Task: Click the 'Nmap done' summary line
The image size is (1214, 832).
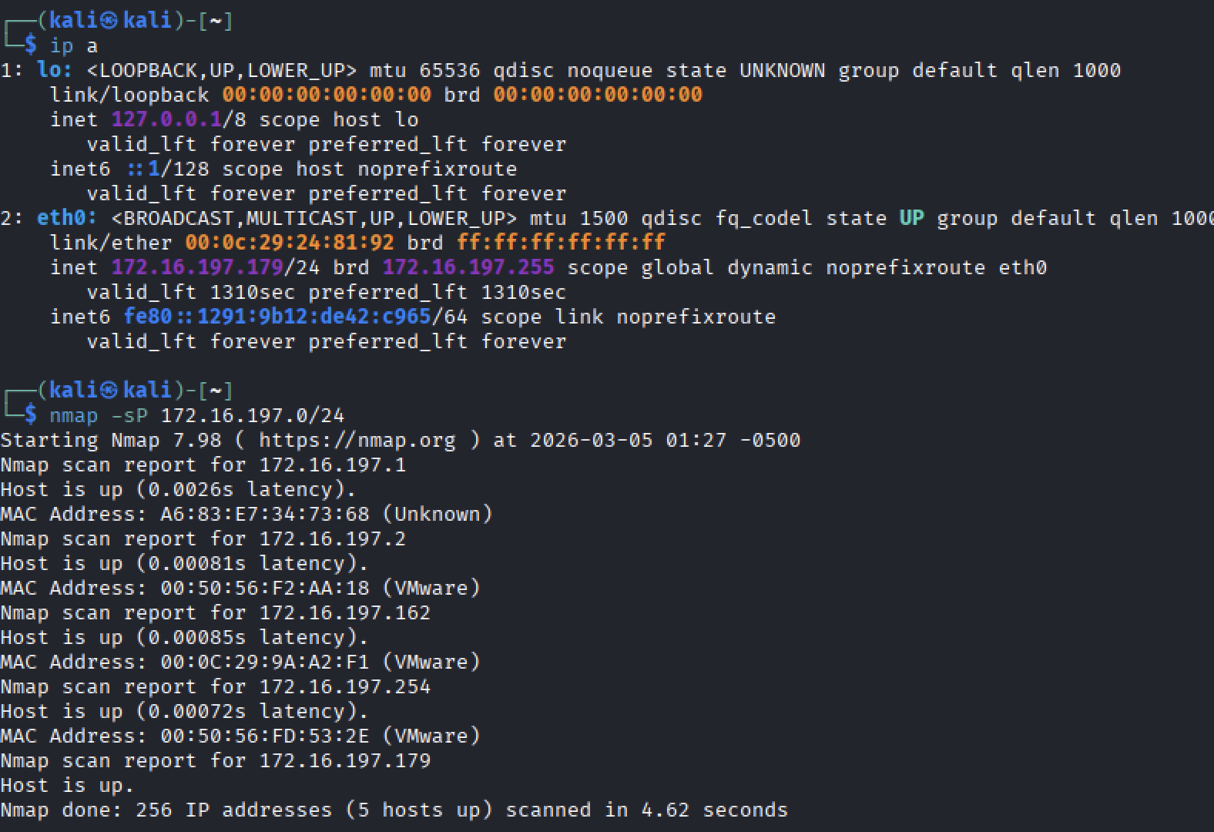Action: tap(394, 810)
